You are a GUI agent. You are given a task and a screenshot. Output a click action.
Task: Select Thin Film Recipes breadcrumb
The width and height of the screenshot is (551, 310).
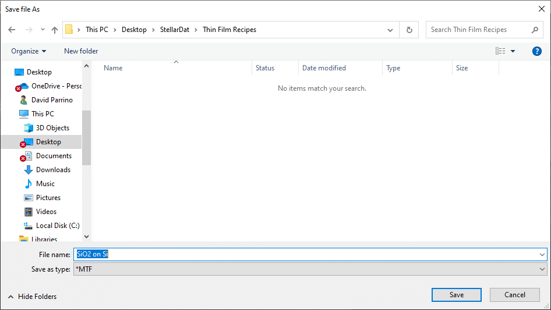[x=229, y=30]
